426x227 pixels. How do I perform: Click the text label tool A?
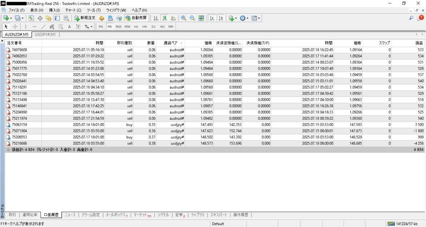pyautogui.click(x=69, y=27)
